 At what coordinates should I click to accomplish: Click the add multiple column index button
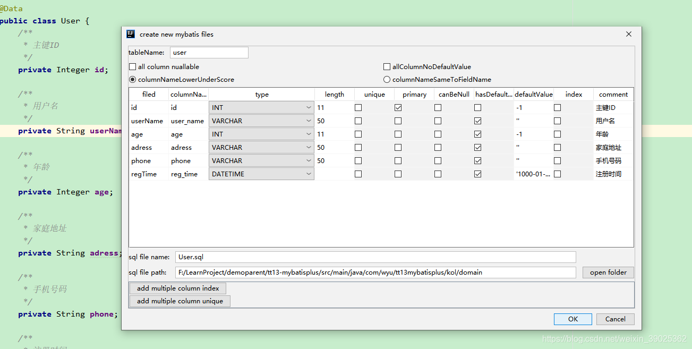pyautogui.click(x=178, y=288)
